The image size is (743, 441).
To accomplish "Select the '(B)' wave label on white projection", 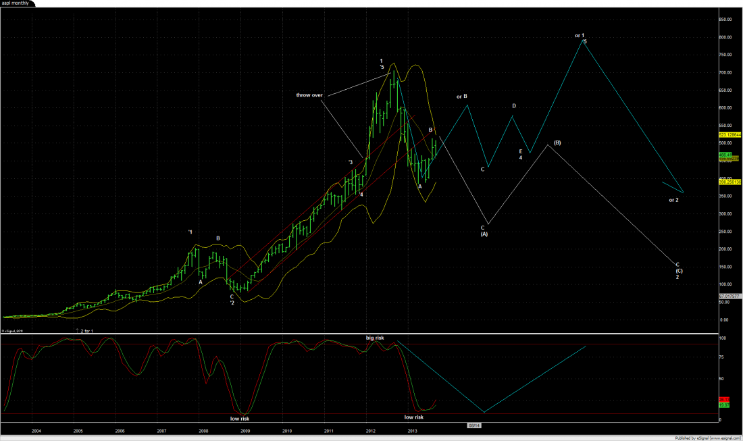I will click(557, 142).
